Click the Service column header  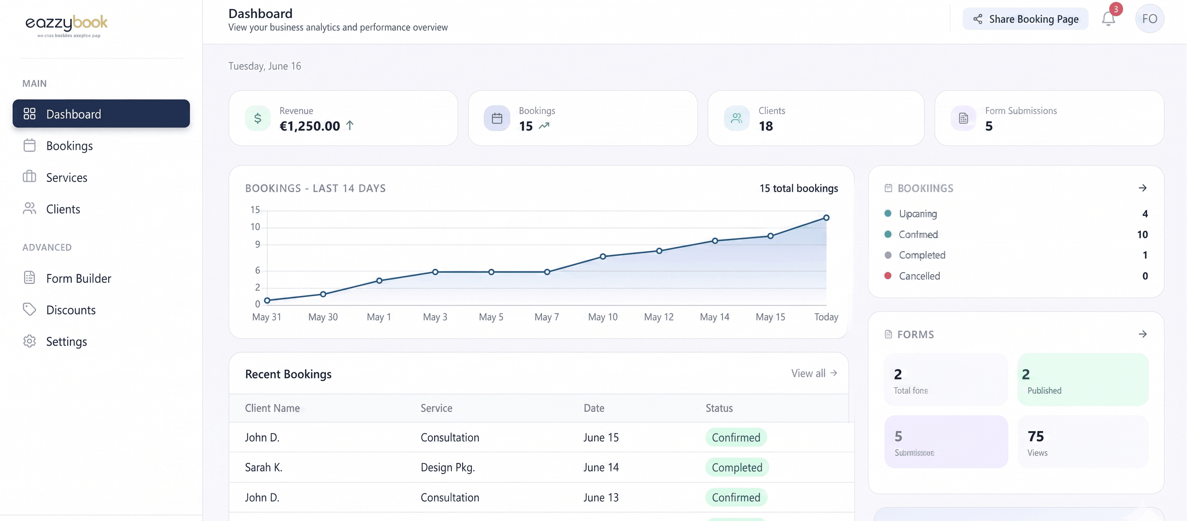[436, 408]
